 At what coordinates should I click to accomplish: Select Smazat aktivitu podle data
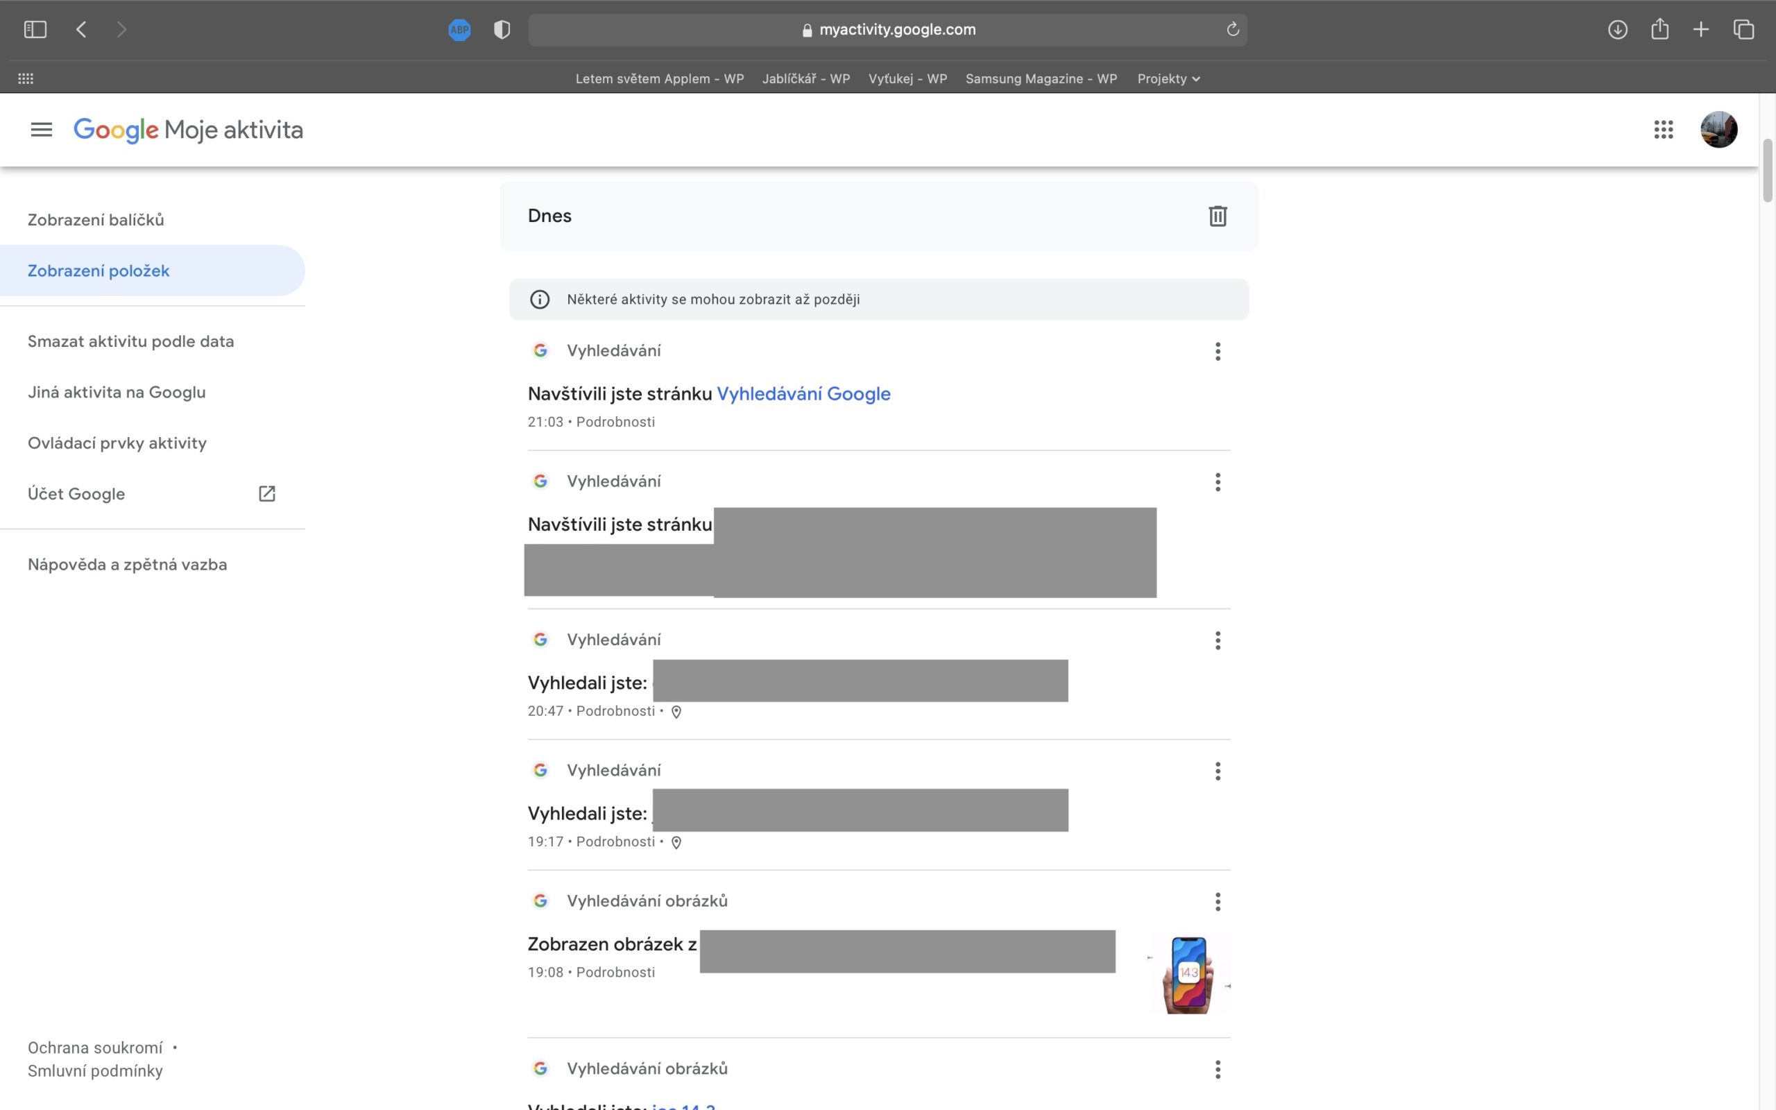click(x=130, y=341)
